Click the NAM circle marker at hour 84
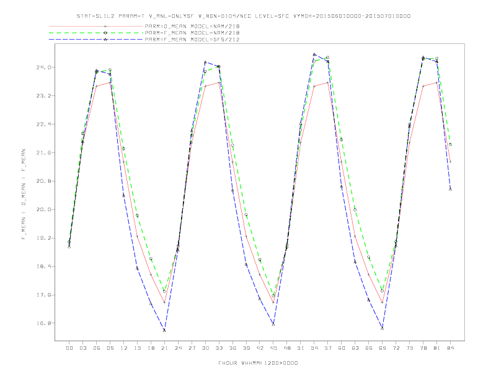 click(450, 144)
